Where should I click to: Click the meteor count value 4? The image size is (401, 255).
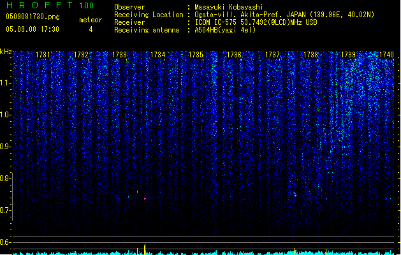91,29
